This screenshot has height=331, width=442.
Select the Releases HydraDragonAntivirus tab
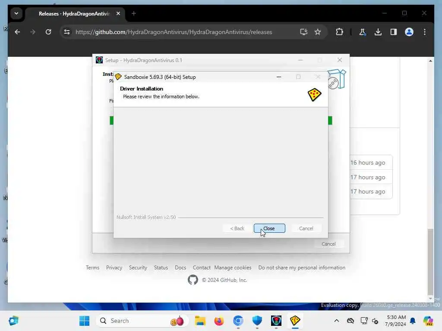[x=74, y=13]
